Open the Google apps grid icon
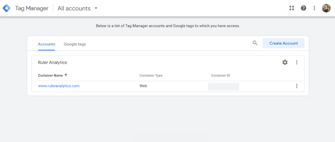The height and width of the screenshot is (142, 335). tap(292, 8)
